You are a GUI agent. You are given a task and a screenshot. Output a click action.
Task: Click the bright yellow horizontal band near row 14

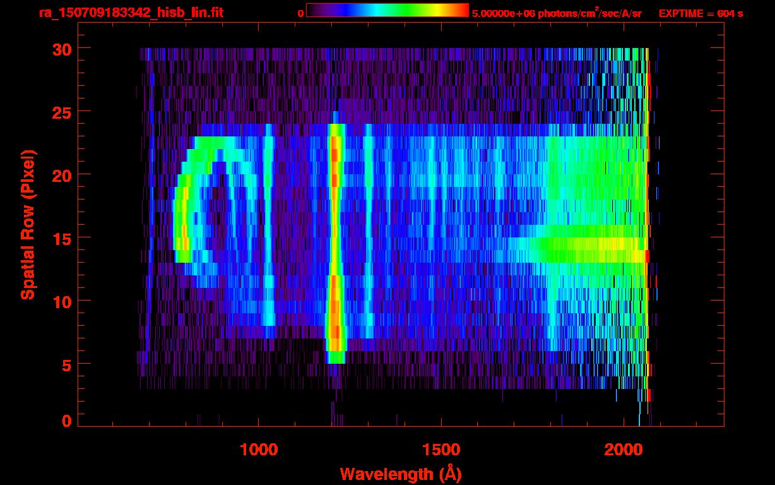tap(587, 245)
